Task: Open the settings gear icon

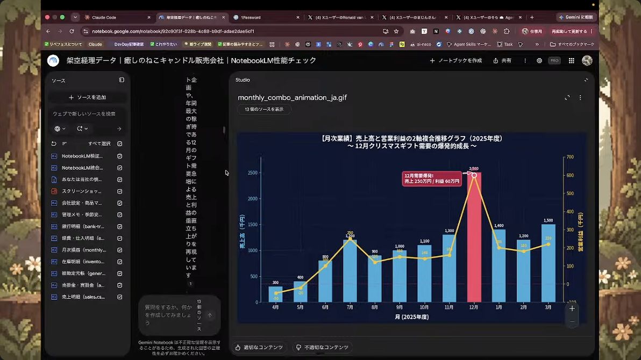Action: [x=539, y=61]
